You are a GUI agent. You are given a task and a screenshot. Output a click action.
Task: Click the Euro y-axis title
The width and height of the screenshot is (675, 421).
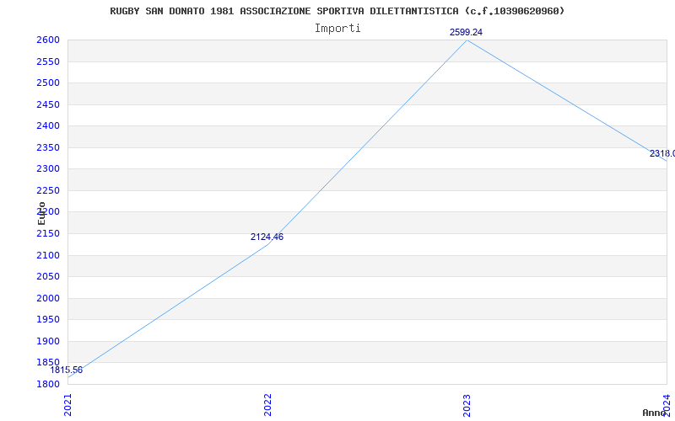(41, 214)
